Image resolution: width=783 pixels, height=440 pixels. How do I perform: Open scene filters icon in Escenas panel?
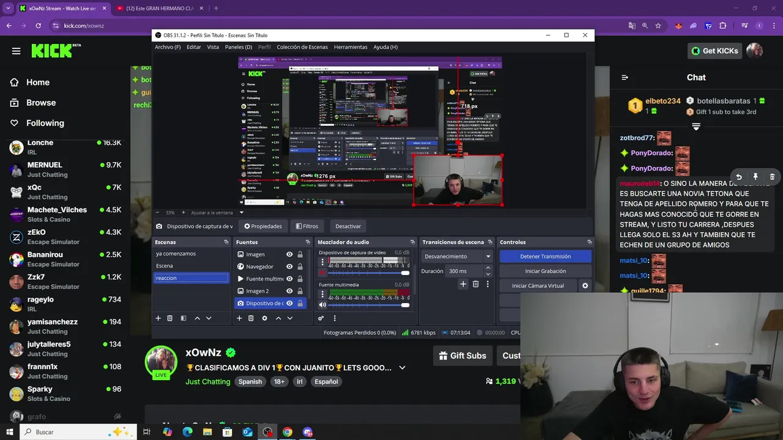pos(183,318)
